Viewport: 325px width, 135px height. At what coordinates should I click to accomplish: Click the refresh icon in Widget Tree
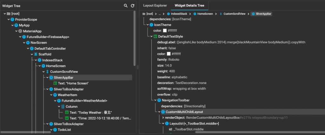click(x=133, y=6)
